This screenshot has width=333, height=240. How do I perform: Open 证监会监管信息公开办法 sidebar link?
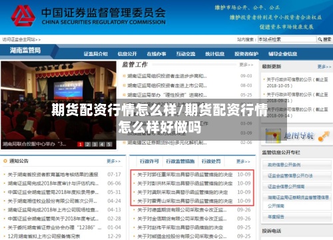[x=290, y=176]
